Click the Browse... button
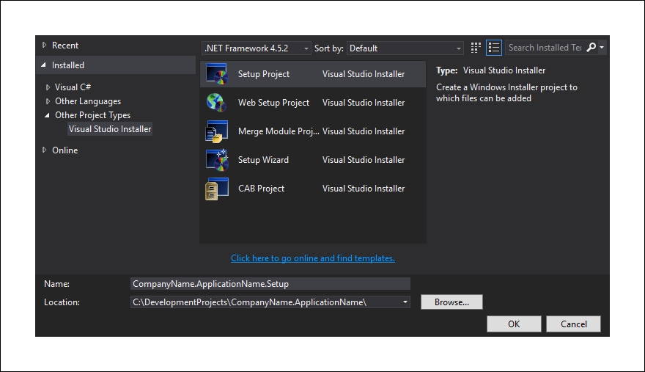 451,302
